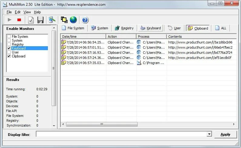The width and height of the screenshot is (241, 148).
Task: Enable the User monitor checkbox
Action: coord(9,52)
